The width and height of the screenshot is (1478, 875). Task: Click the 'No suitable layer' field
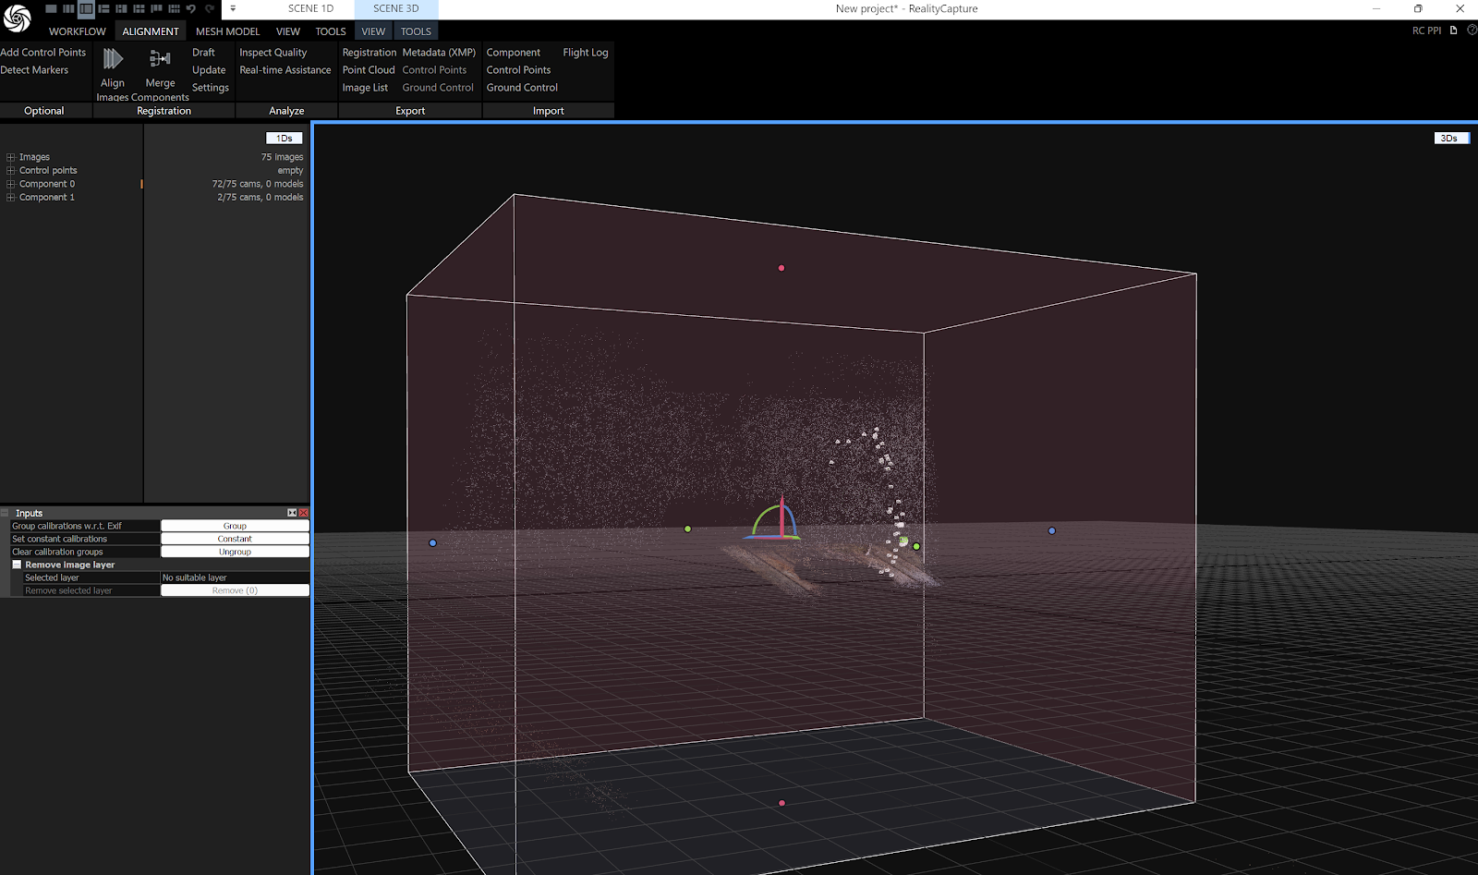coord(235,577)
